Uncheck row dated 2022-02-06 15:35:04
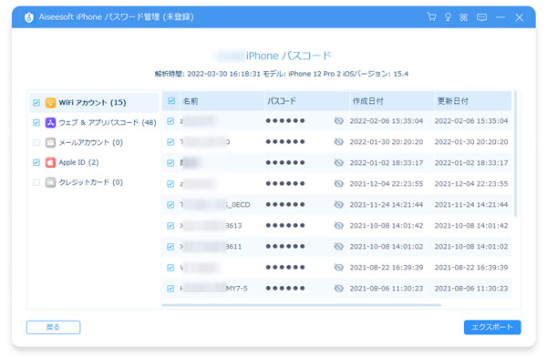The width and height of the screenshot is (547, 358). [x=170, y=121]
